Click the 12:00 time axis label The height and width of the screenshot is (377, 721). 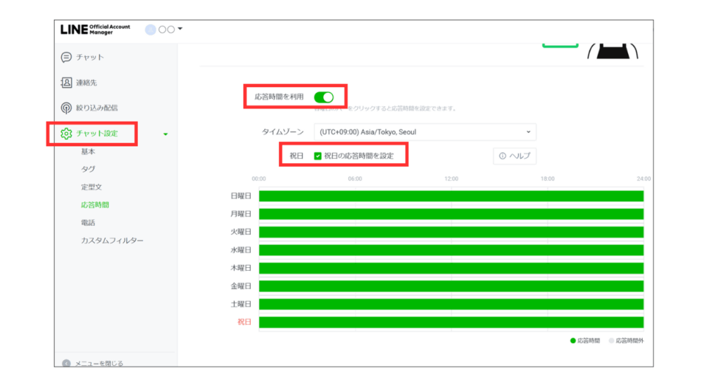pyautogui.click(x=451, y=179)
